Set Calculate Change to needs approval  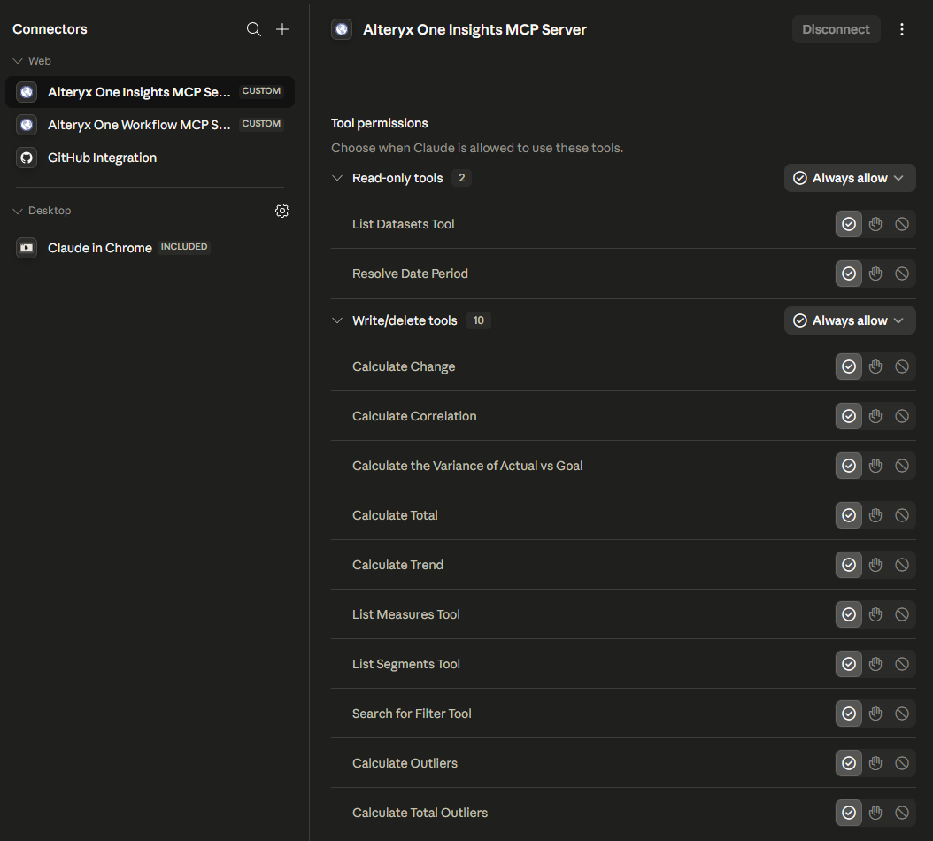pos(875,366)
